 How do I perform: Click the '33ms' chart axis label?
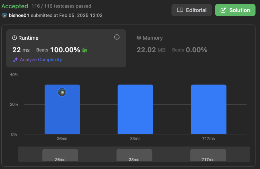coord(135,139)
